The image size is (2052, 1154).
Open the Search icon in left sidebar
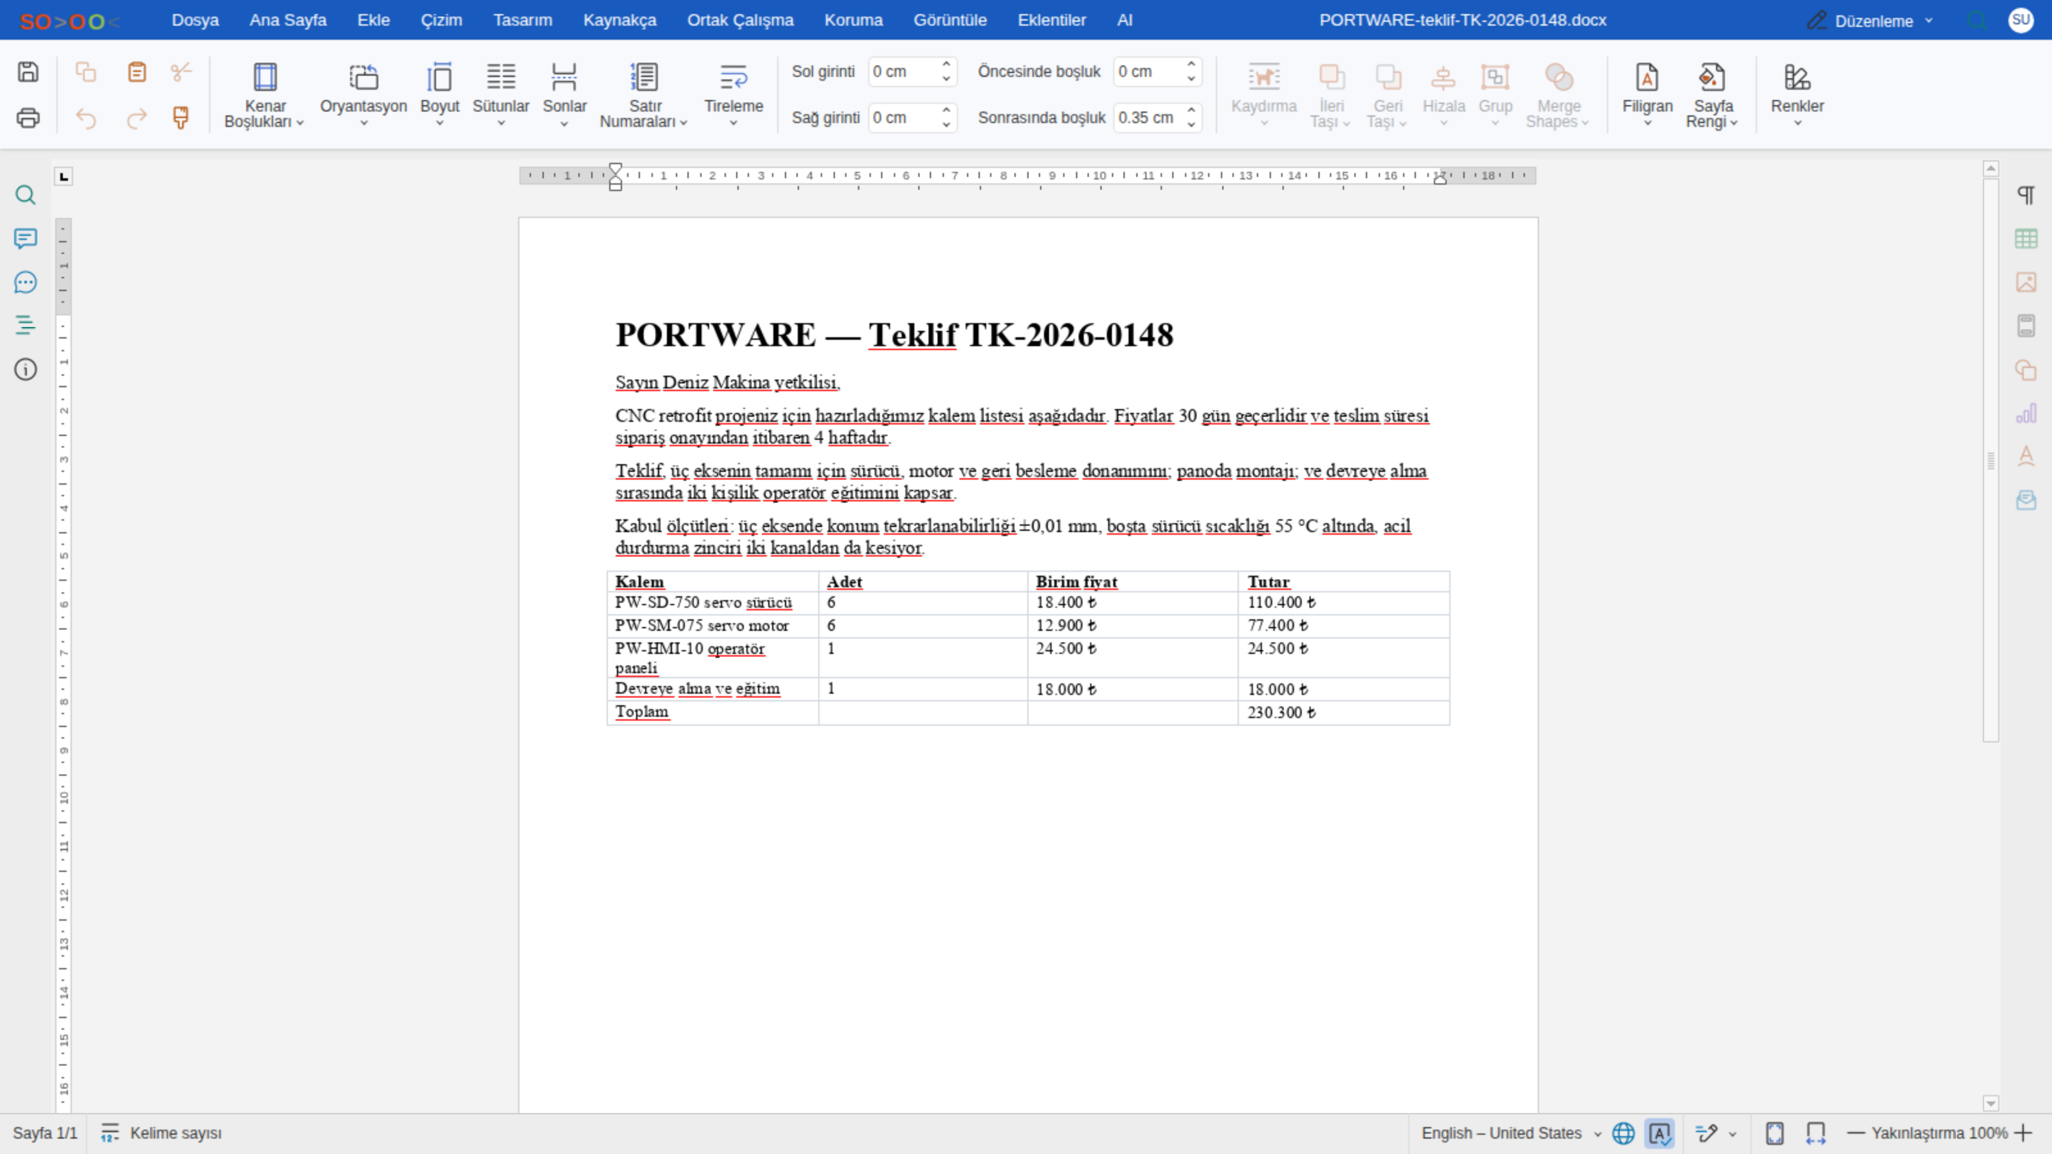[x=26, y=195]
